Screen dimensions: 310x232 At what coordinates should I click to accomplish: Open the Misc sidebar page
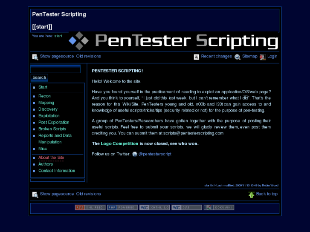tap(43, 149)
